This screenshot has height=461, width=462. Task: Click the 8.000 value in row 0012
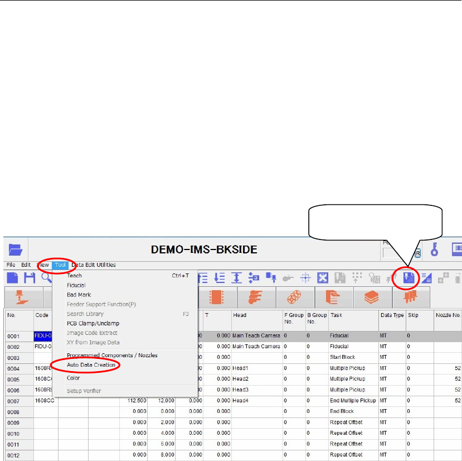click(161, 455)
